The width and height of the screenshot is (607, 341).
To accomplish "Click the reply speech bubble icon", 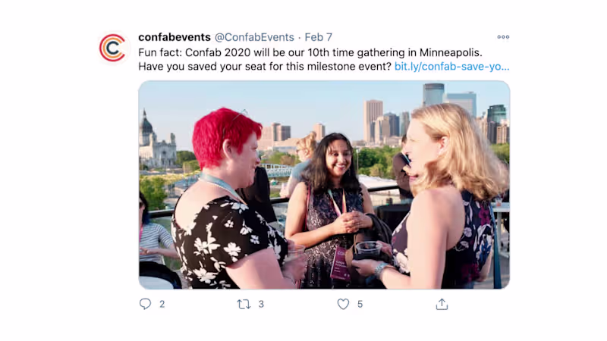I will pyautogui.click(x=146, y=304).
